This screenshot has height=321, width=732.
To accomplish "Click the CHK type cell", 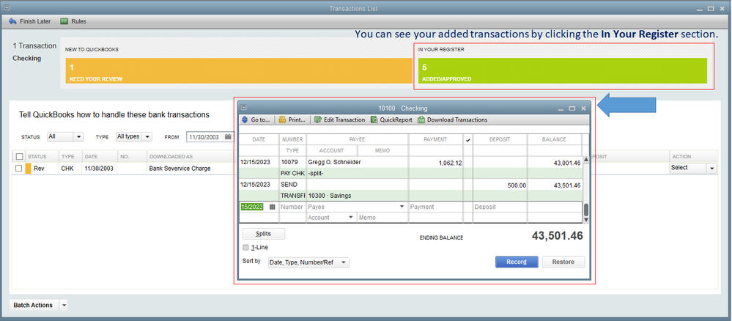I will (x=67, y=169).
